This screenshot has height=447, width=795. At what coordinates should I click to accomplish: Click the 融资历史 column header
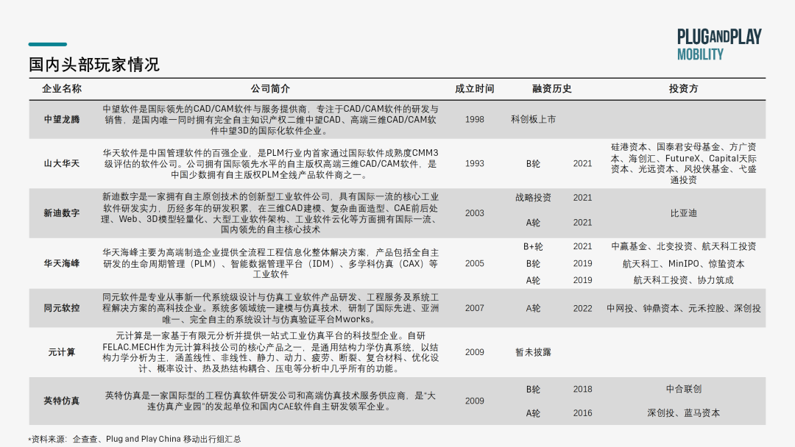click(551, 88)
